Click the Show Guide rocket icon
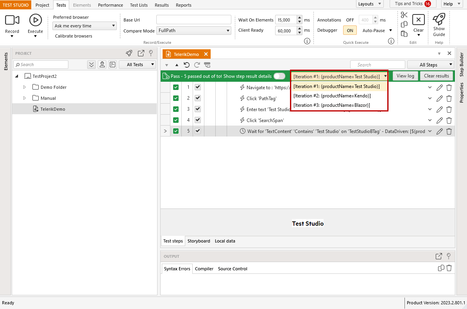 pyautogui.click(x=439, y=19)
